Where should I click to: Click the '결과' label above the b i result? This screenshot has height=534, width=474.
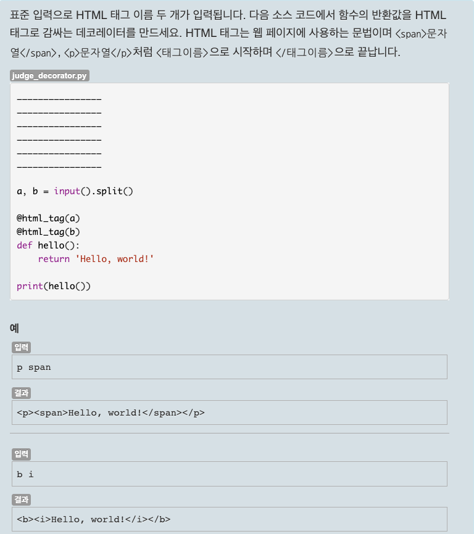point(22,500)
